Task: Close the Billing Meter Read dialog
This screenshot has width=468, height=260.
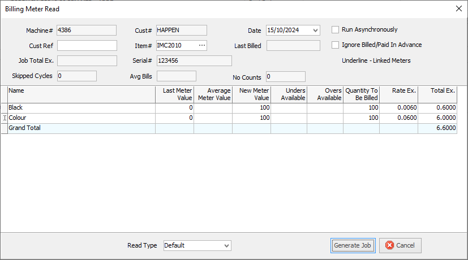Action: click(x=458, y=8)
